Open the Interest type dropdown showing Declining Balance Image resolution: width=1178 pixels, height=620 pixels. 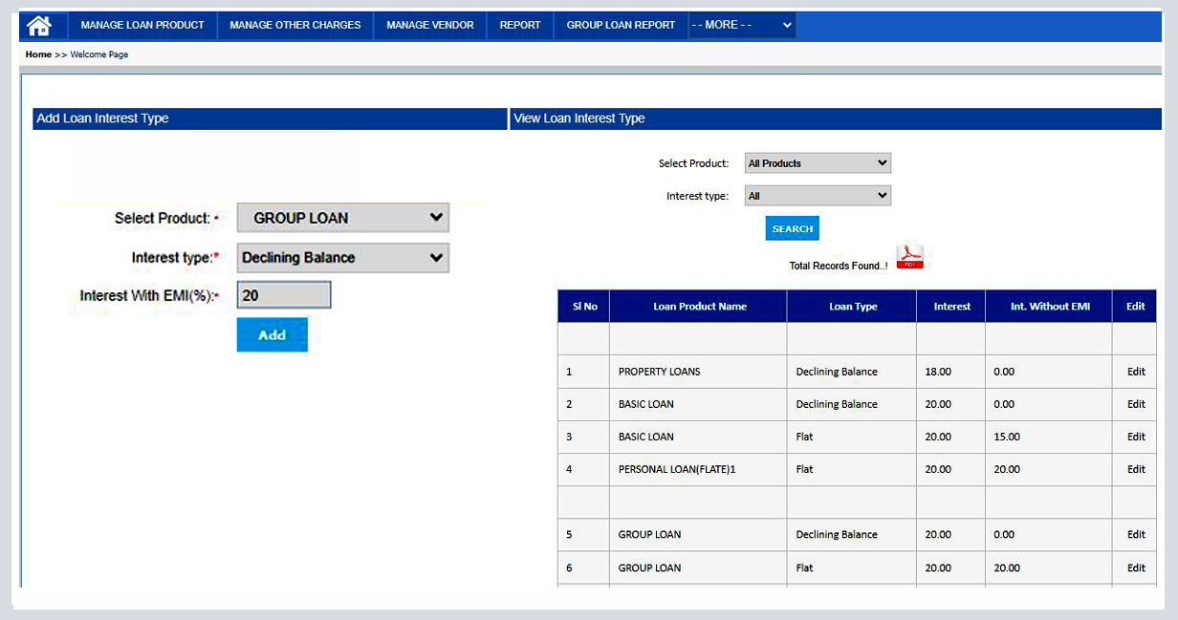[342, 257]
